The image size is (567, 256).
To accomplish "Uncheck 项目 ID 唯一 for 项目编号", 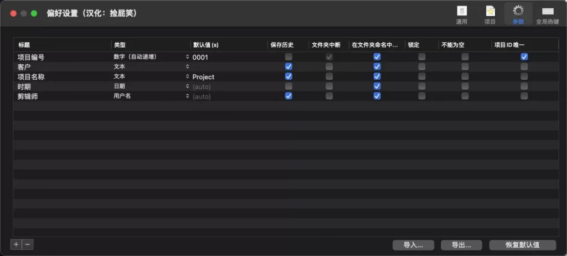I will coord(524,57).
